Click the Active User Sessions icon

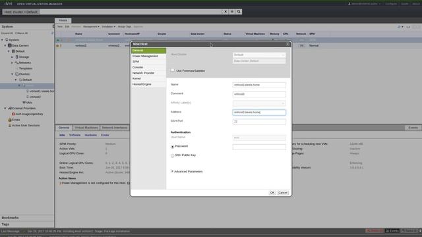[x=10, y=126]
